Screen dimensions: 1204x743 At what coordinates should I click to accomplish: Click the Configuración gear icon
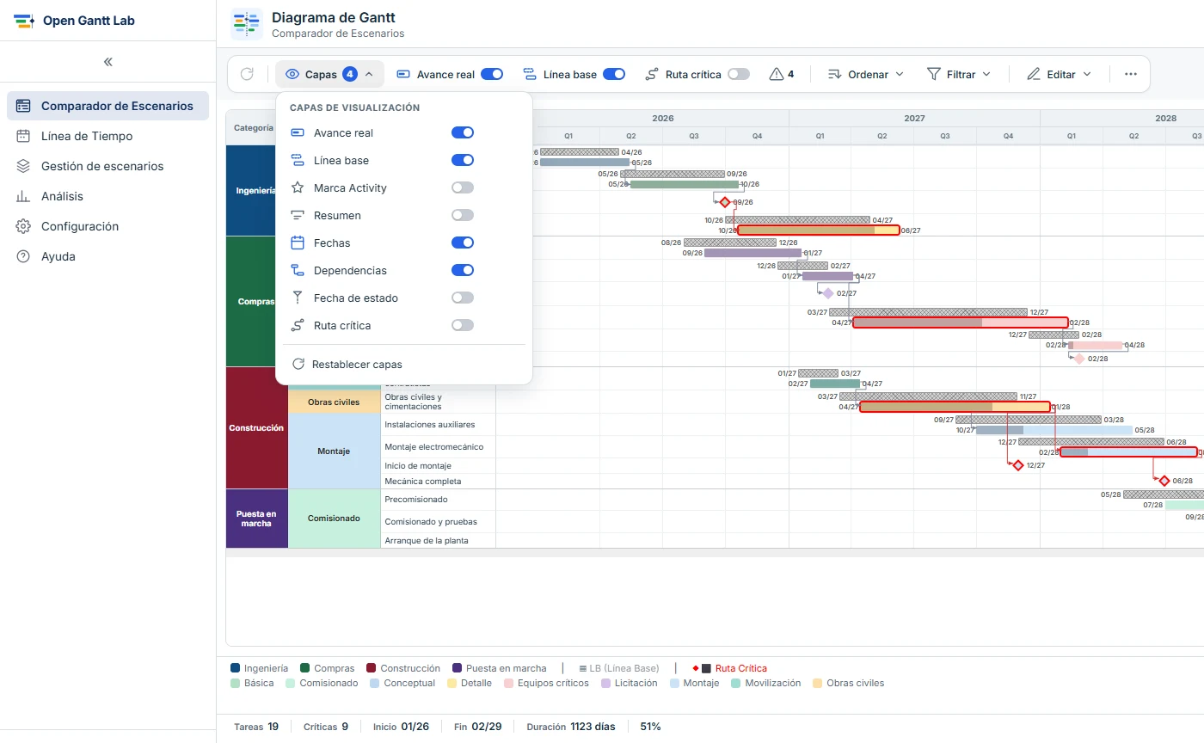(23, 226)
